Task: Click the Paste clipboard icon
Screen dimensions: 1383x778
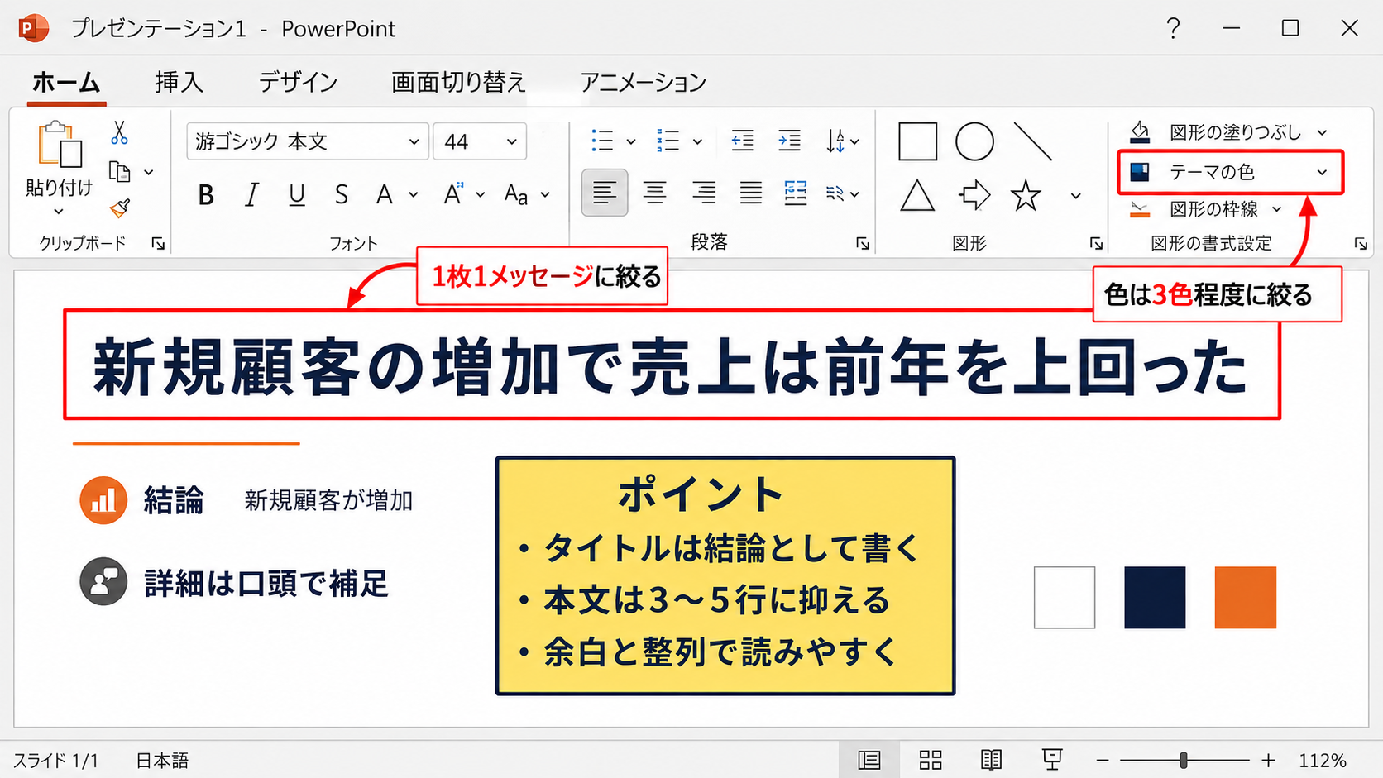Action: tap(60, 144)
